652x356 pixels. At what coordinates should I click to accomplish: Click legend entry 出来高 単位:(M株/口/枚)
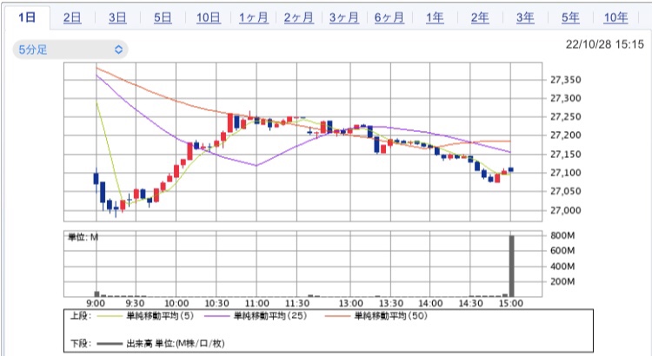click(x=175, y=344)
